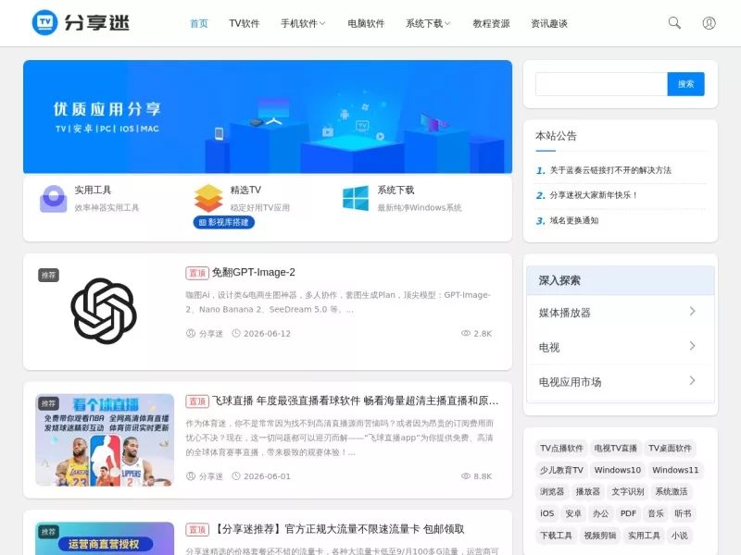Open notice 分享迷祝大家新年快乐
The height and width of the screenshot is (555, 741).
point(594,195)
